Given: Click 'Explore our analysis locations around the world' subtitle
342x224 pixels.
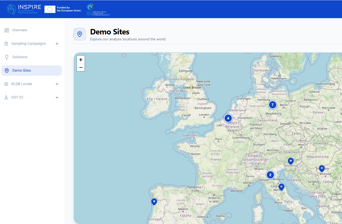Looking at the screenshot, I should 128,39.
